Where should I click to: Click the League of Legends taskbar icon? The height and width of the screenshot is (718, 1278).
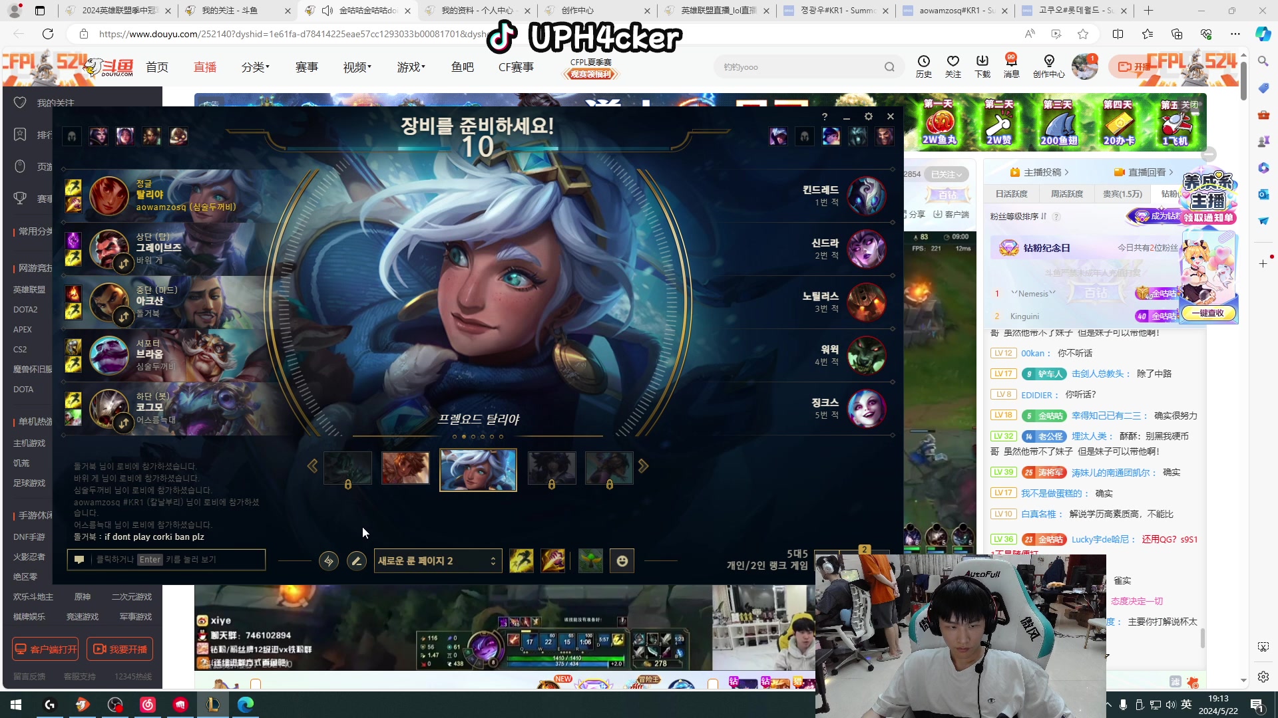tap(213, 705)
